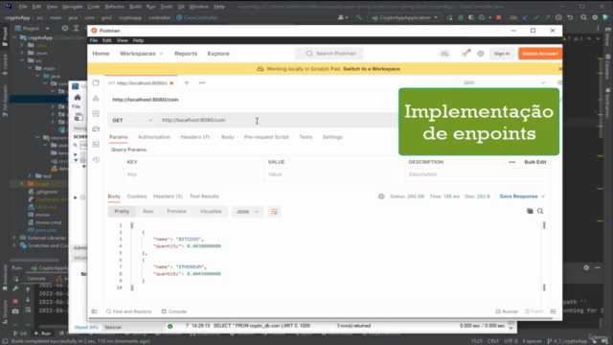Toggle word wrap icon in response toolbar

[x=275, y=212]
